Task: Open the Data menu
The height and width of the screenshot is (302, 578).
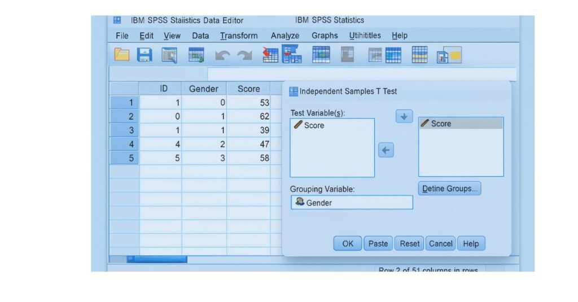Action: 200,36
